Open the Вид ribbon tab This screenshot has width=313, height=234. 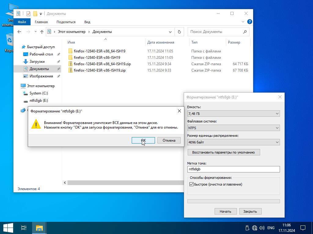87,22
